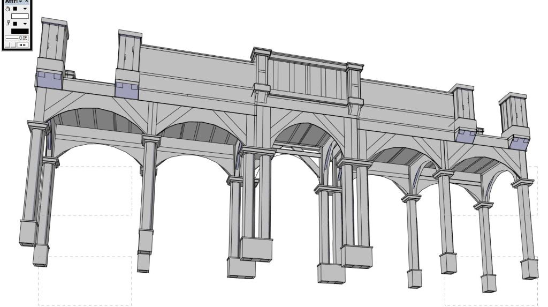Viewport: 548px width, 307px height.
Task: Click the small black pen style square
Action: click(16, 24)
